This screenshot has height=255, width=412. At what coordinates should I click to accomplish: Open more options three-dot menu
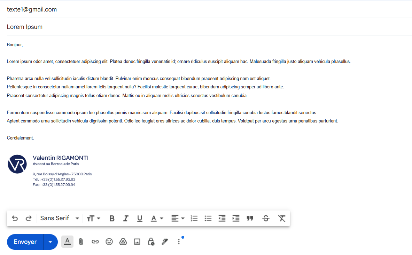[x=179, y=242]
